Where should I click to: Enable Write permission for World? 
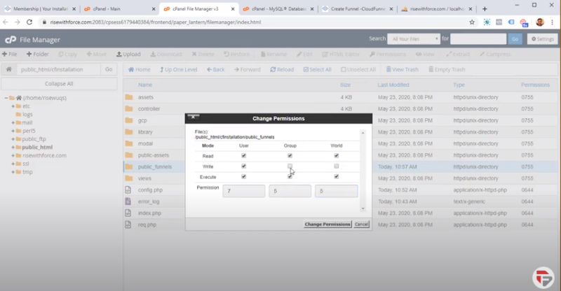[x=337, y=166]
